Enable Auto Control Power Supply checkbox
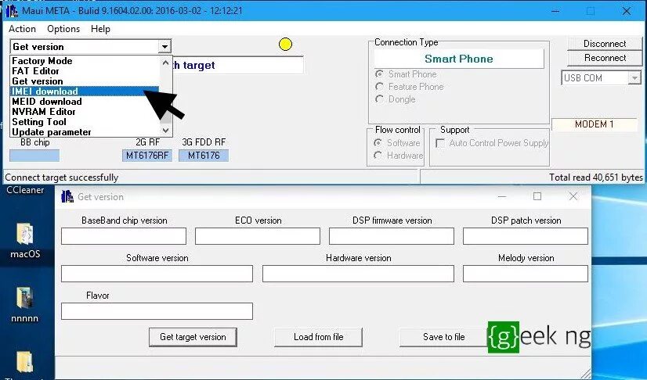This screenshot has height=380, width=647. pyautogui.click(x=441, y=143)
